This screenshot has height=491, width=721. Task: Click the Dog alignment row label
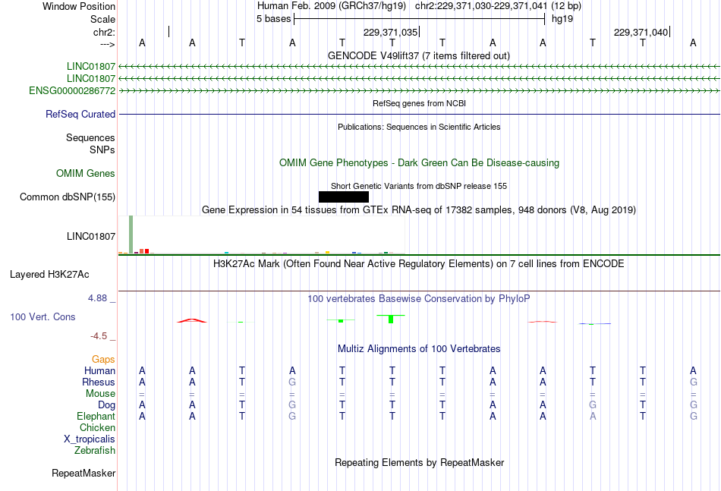click(107, 405)
